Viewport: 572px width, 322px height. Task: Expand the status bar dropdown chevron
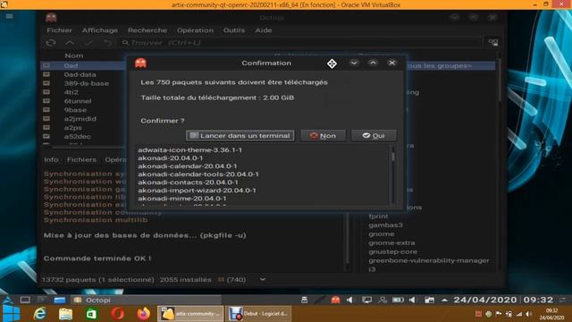click(x=262, y=280)
